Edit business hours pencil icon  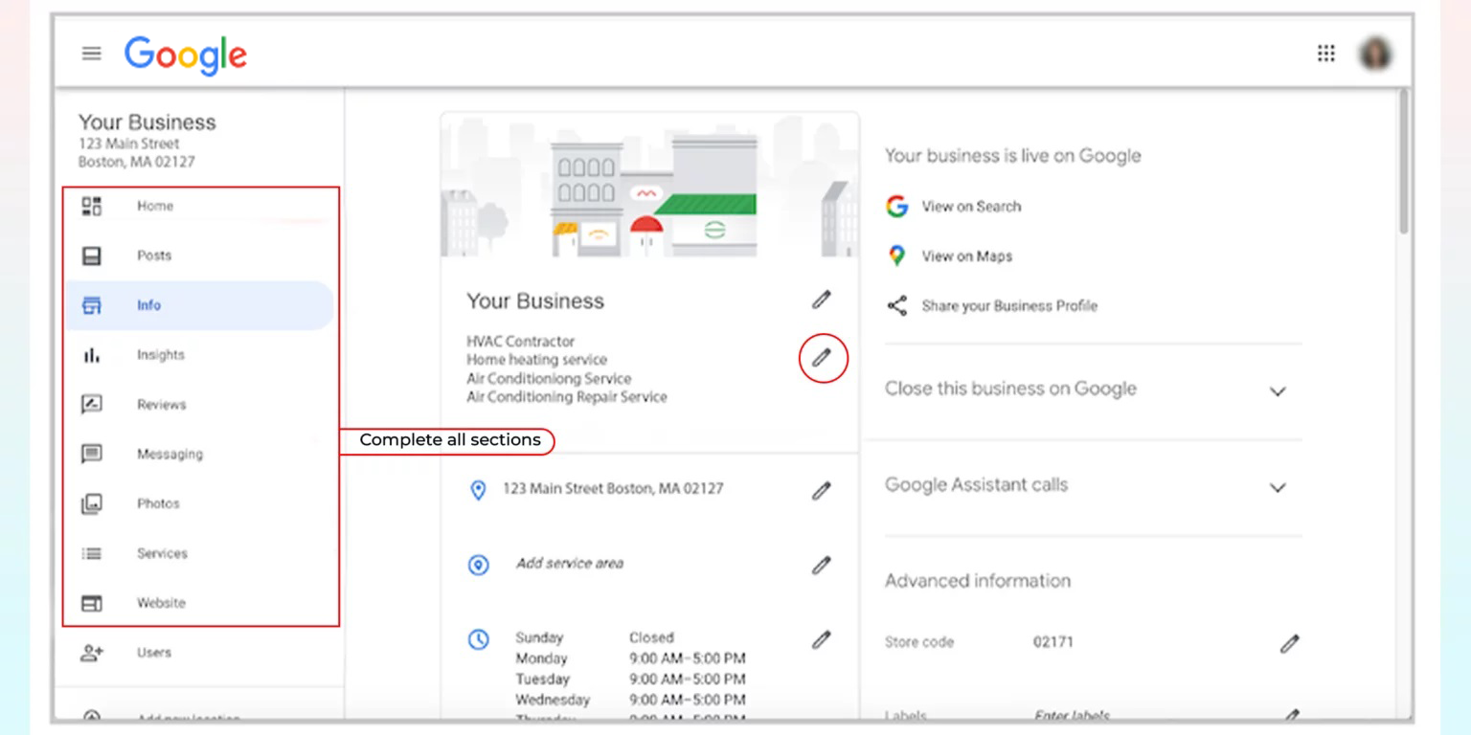(822, 639)
